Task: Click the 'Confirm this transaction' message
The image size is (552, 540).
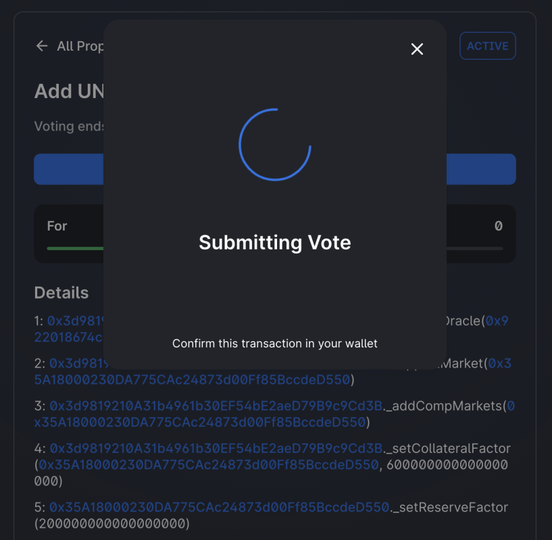Action: pyautogui.click(x=274, y=343)
